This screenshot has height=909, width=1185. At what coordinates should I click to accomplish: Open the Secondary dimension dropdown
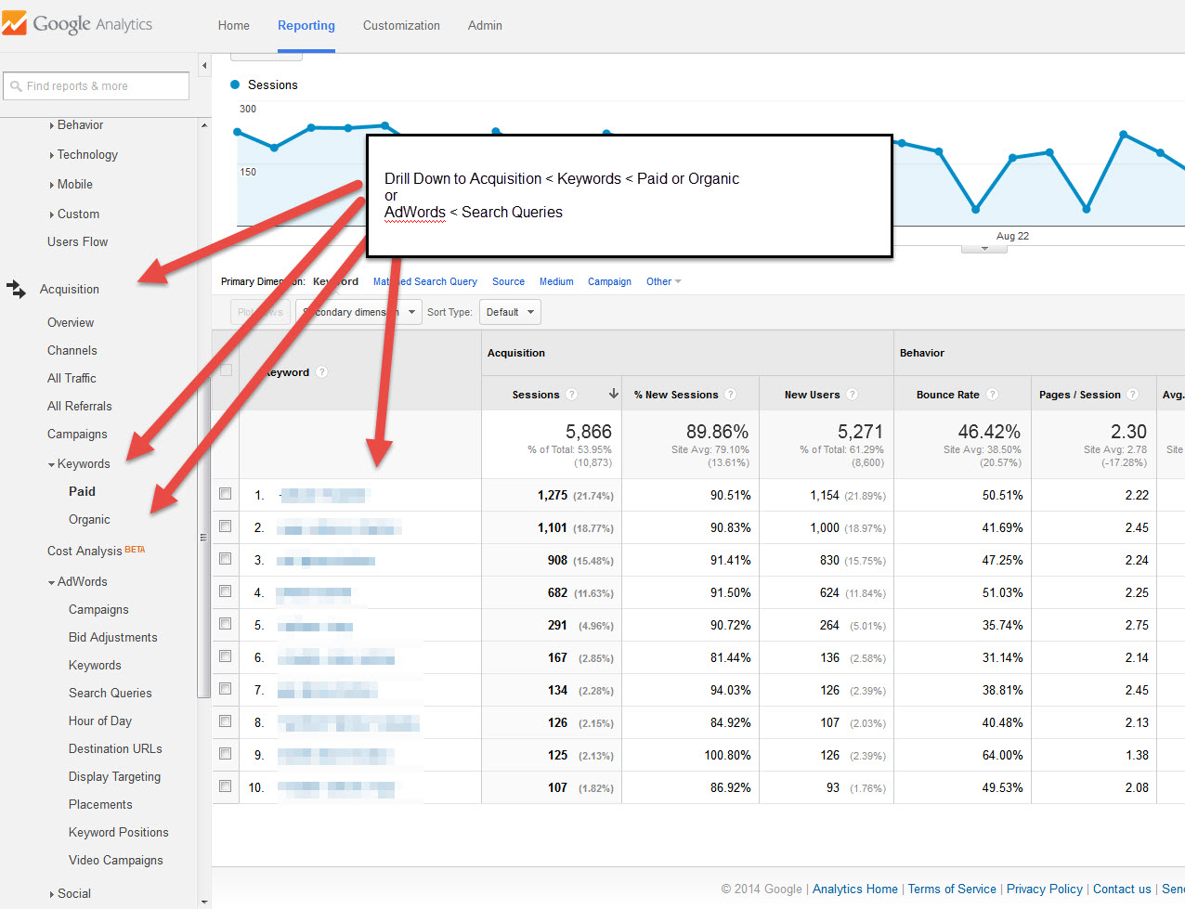(x=358, y=312)
